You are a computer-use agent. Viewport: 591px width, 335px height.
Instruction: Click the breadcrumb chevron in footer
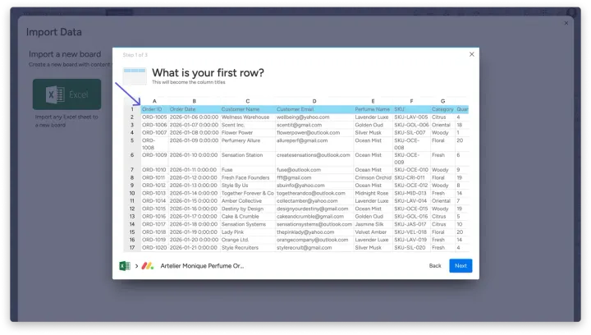click(x=136, y=266)
